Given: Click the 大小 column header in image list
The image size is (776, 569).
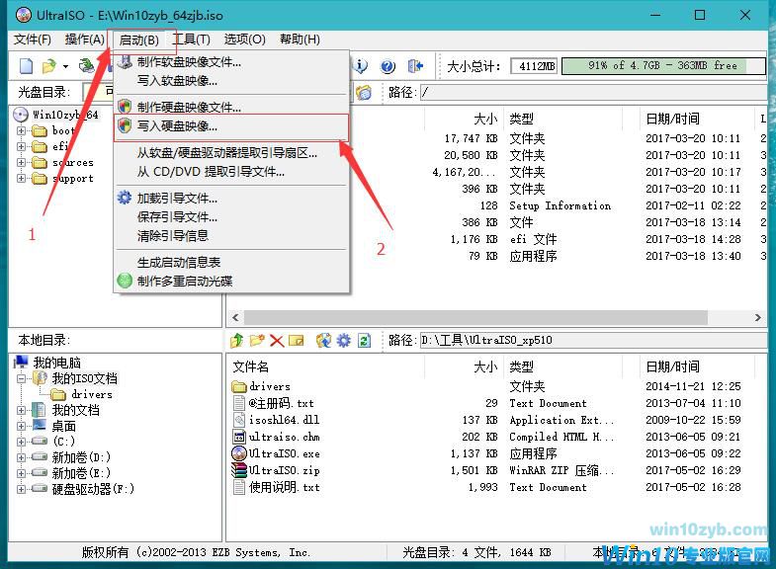Looking at the screenshot, I should (484, 119).
